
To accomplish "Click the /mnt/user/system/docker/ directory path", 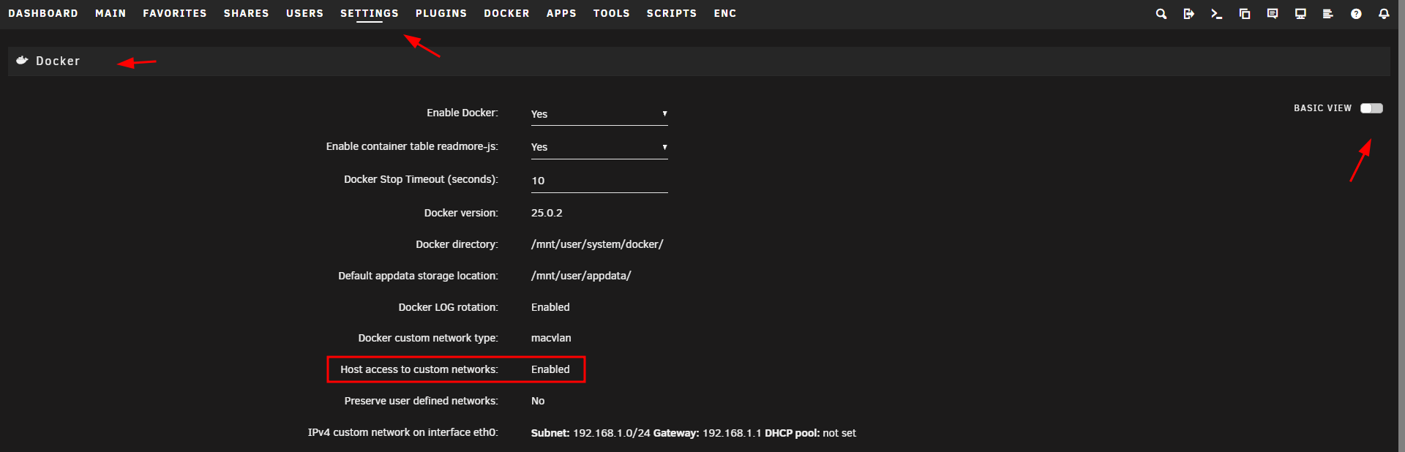I will 597,244.
